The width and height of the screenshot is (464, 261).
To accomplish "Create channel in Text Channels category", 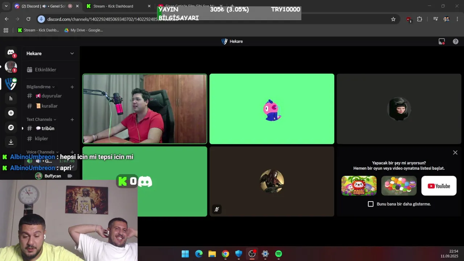I will [x=72, y=120].
